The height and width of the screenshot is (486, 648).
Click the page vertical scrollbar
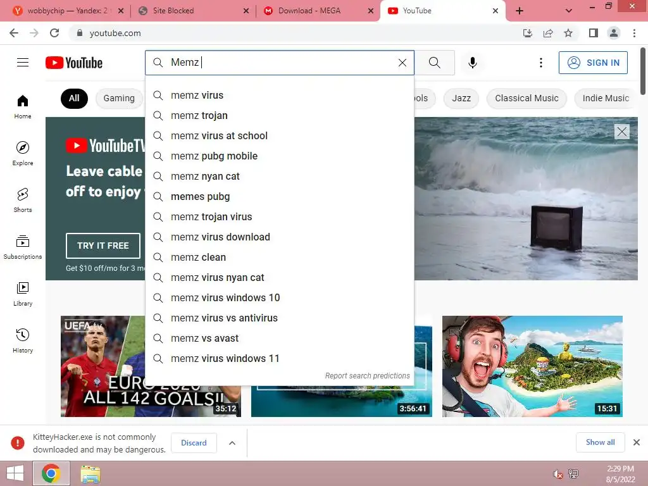(x=643, y=71)
